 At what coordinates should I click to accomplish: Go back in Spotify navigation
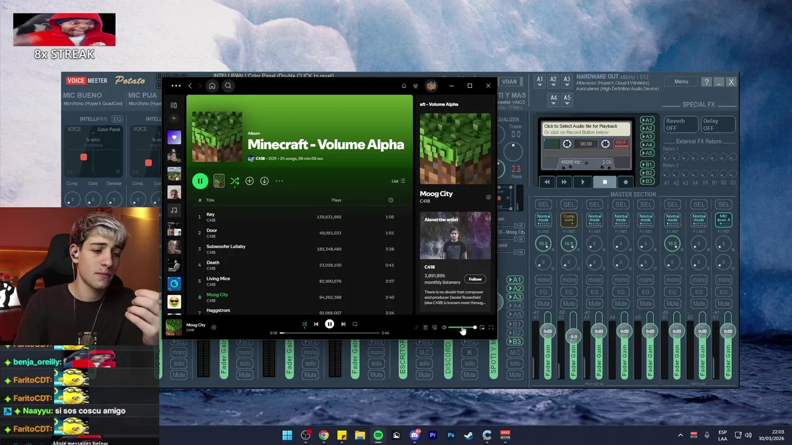190,86
